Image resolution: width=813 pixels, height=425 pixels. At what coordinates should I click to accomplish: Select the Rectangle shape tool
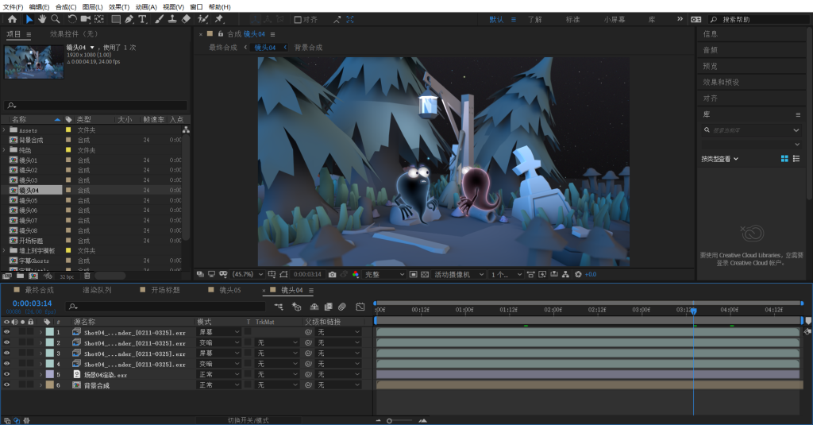[116, 19]
